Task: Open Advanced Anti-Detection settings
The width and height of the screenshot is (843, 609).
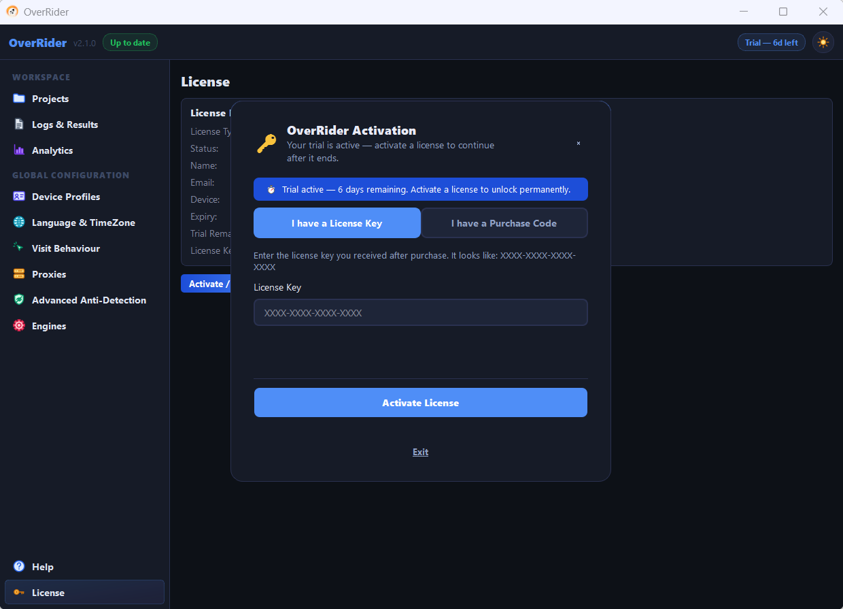Action: (x=84, y=300)
